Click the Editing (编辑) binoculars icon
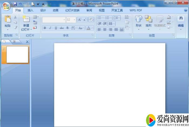Image resolution: width=189 pixels, height=127 pixels. click(x=181, y=19)
